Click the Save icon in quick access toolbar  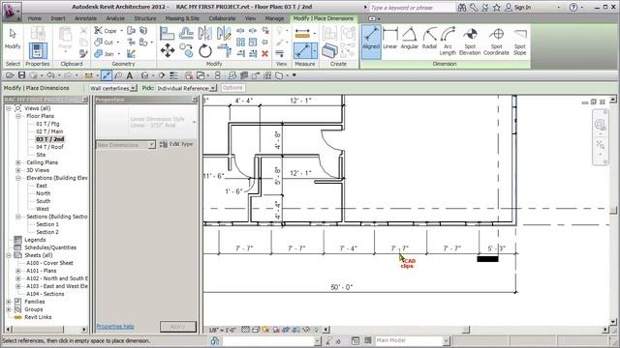(21, 75)
